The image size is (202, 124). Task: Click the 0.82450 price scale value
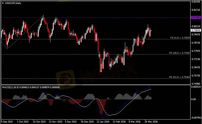point(195,1)
